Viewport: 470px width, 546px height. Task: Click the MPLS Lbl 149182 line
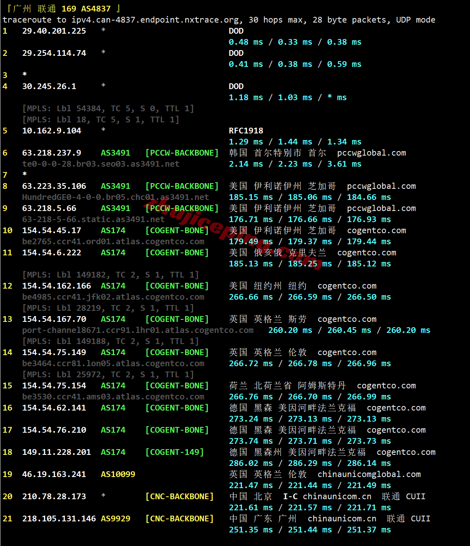[110, 275]
